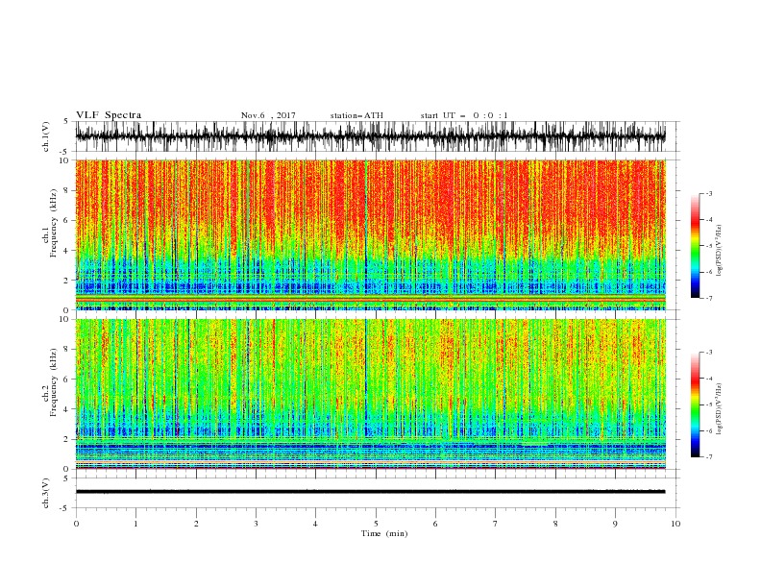Click the "ch.1(V)" waveform axis label

tap(46, 136)
